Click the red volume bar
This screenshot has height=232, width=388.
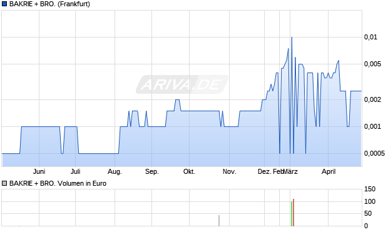pyautogui.click(x=294, y=213)
